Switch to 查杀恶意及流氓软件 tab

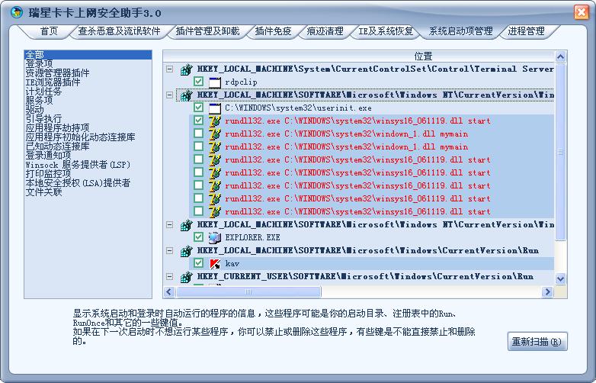point(120,31)
